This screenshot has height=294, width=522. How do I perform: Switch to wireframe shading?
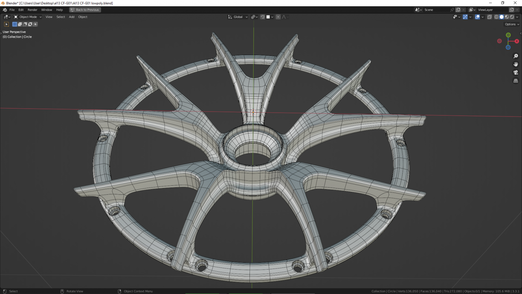497,17
